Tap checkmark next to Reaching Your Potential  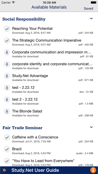7,29
